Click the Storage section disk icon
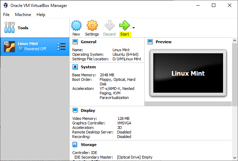Screen dimensions: 238x161 tap(75, 145)
